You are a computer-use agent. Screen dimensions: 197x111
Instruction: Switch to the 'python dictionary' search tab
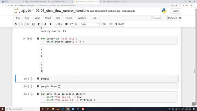click(x=111, y=2)
